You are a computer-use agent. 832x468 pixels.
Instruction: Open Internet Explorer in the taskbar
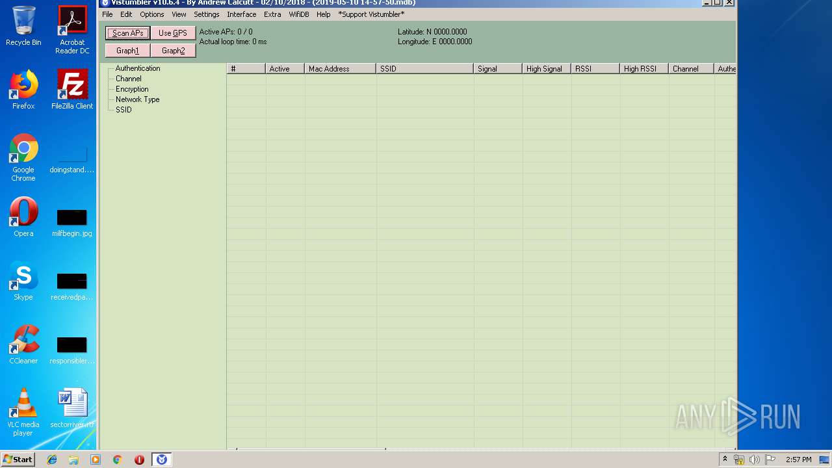coord(52,460)
